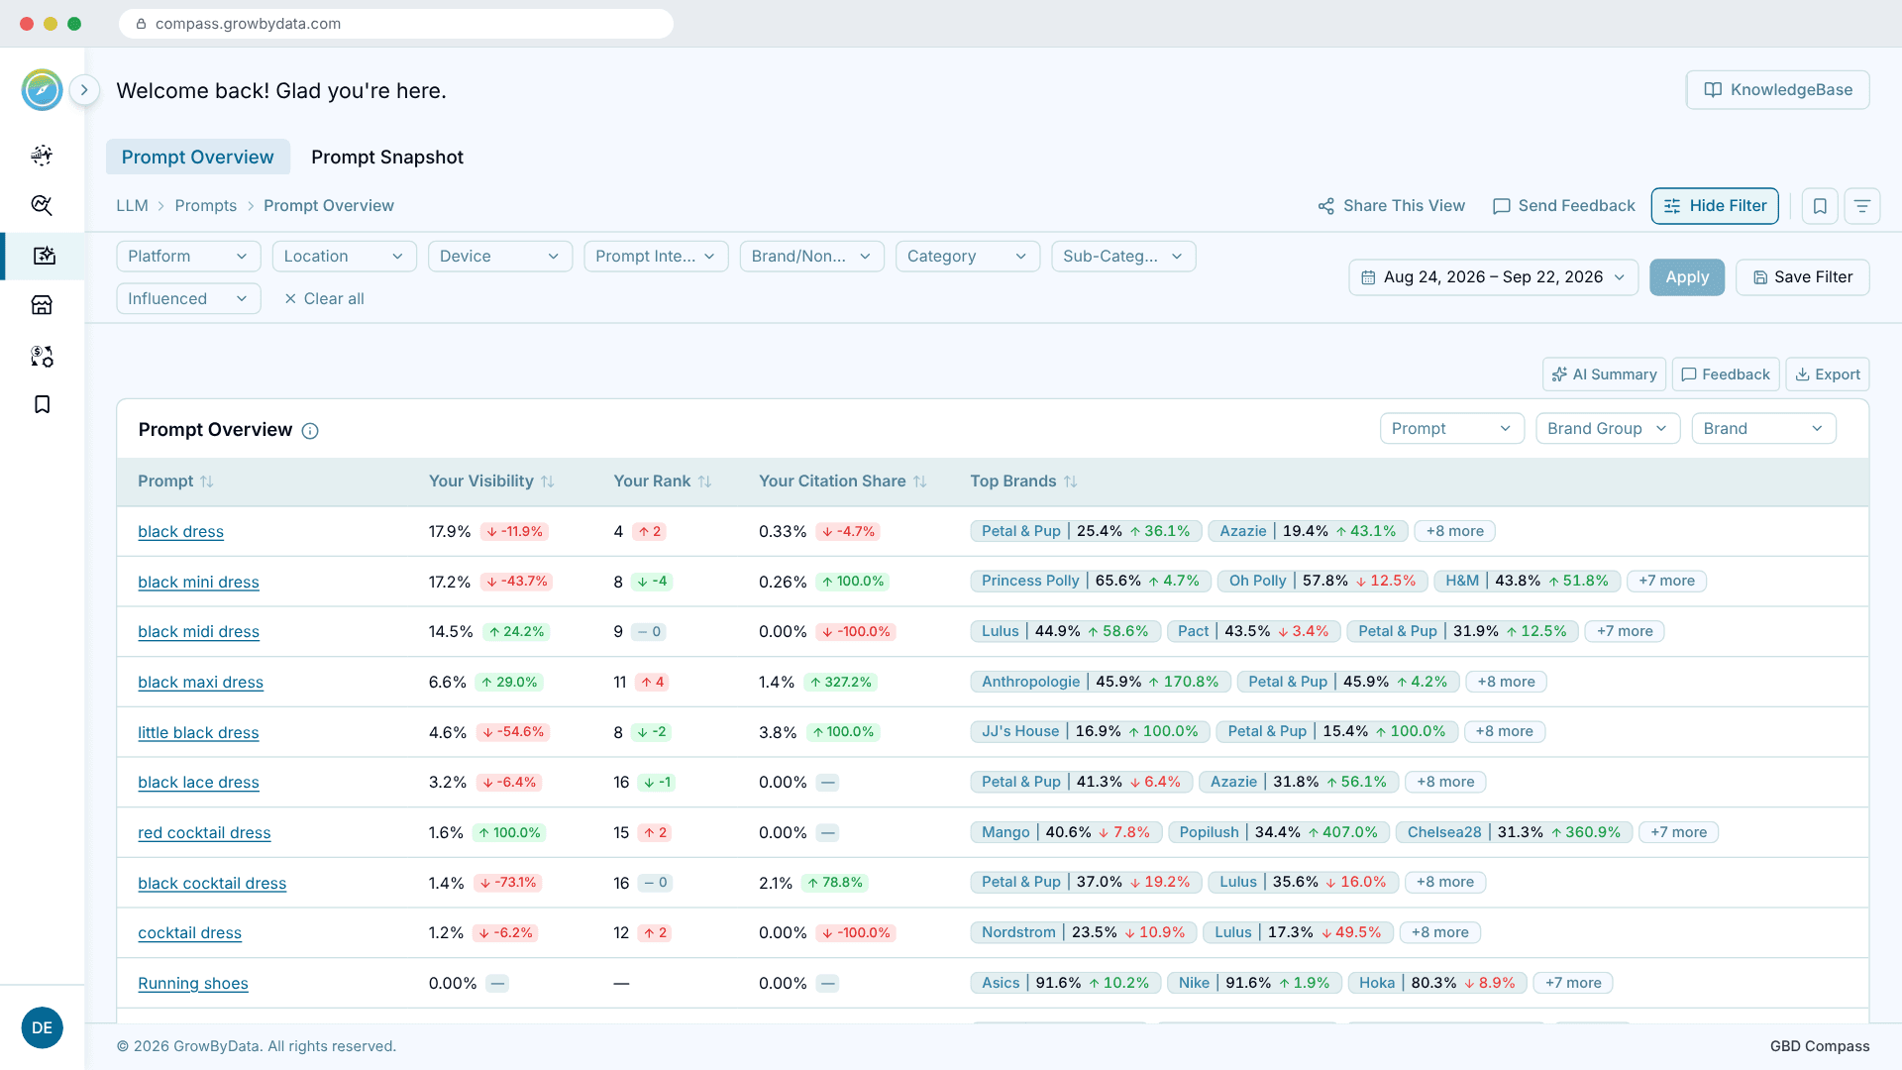Export the table data

pyautogui.click(x=1828, y=374)
